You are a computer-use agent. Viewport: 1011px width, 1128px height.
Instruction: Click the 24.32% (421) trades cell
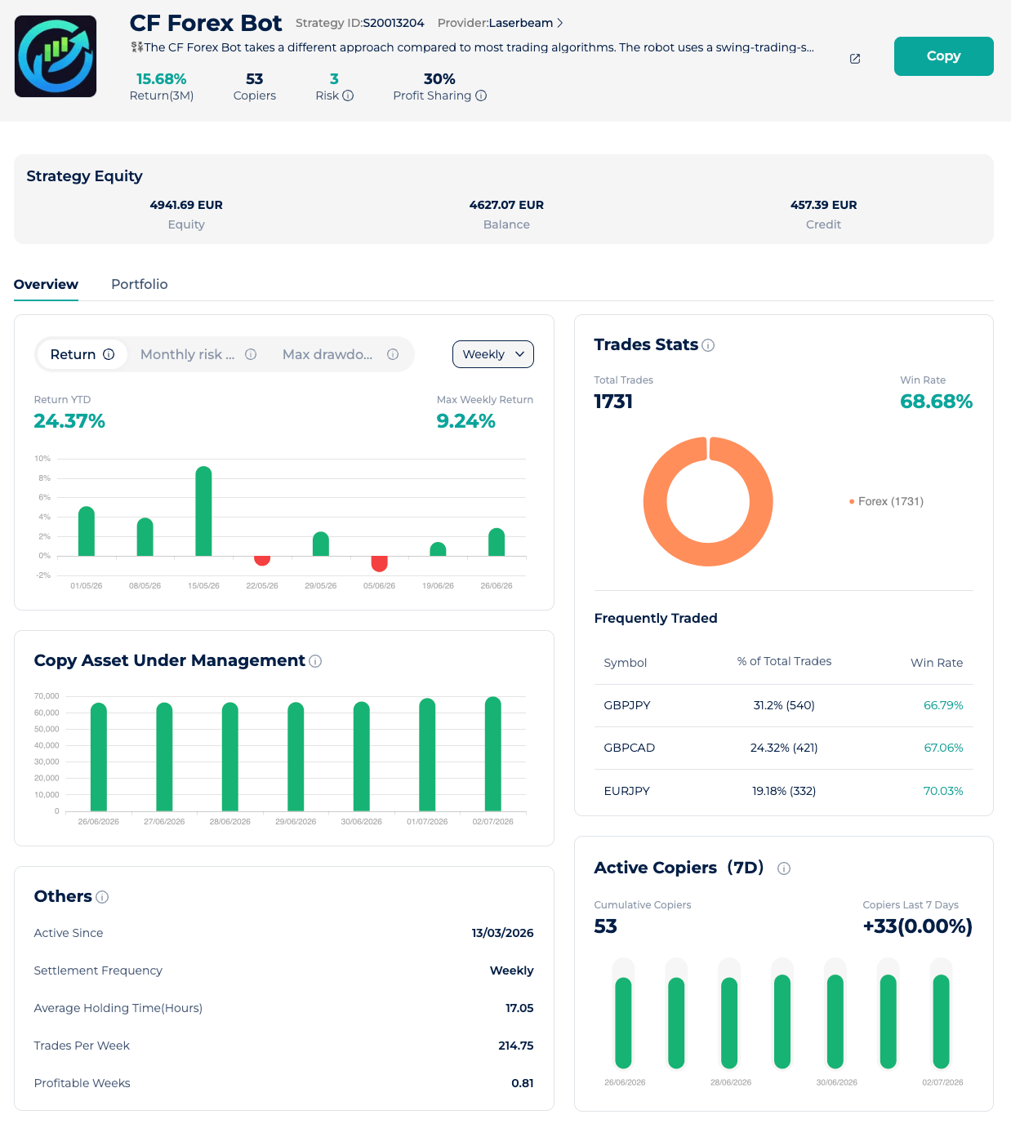pyautogui.click(x=784, y=748)
